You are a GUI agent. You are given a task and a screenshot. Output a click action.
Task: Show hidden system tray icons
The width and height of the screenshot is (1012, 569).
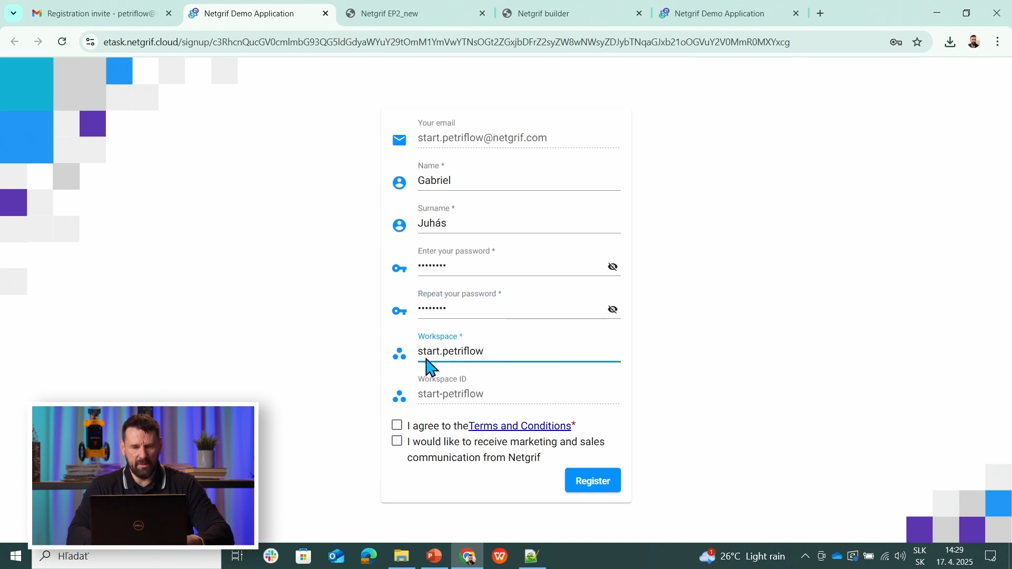point(805,556)
